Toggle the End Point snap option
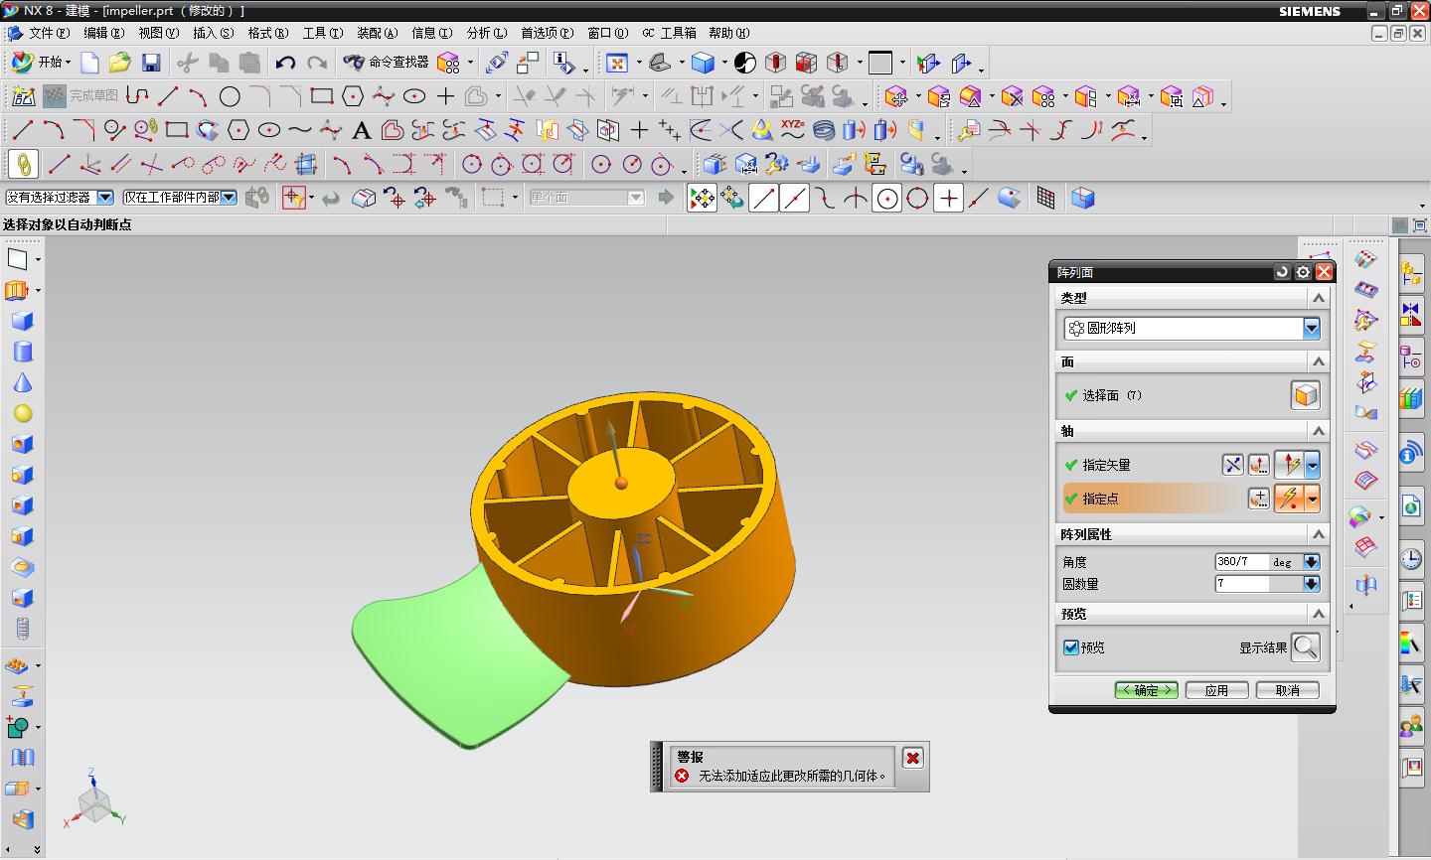The image size is (1431, 860). click(x=763, y=198)
